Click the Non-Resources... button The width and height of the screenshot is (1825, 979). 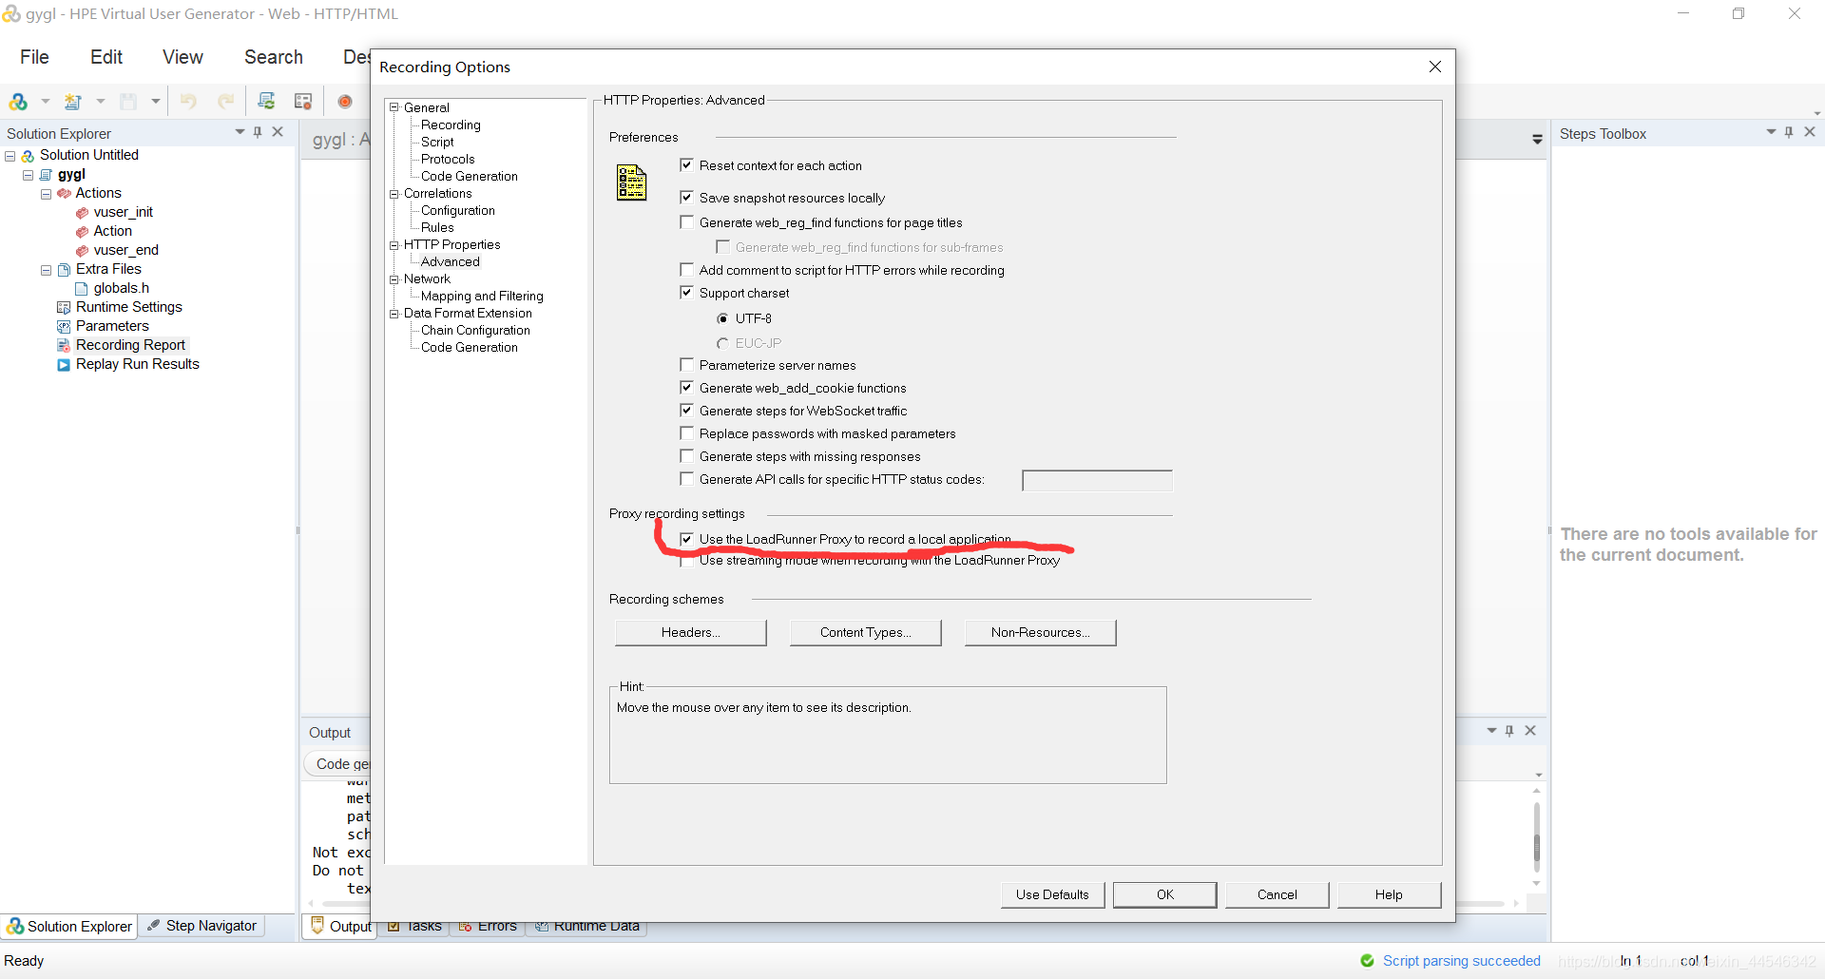[1041, 633]
